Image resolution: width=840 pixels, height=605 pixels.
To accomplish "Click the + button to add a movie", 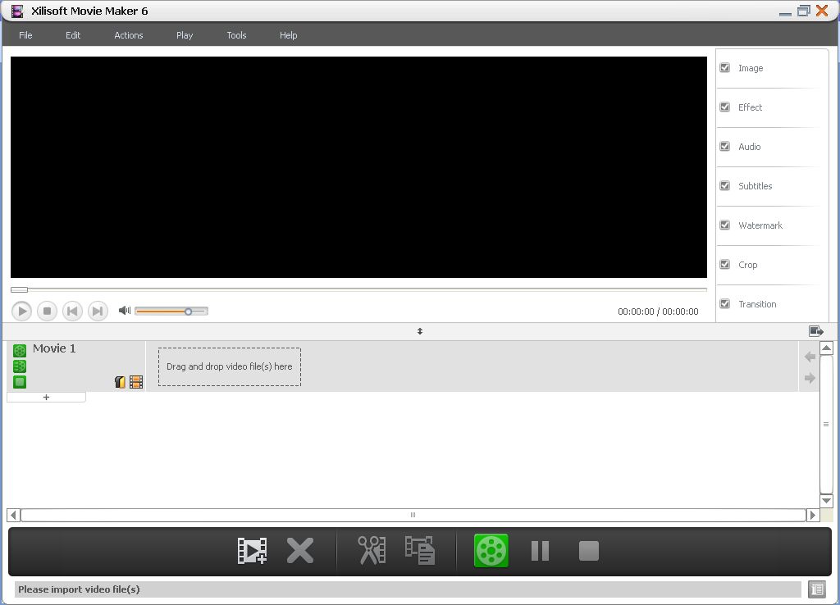I will tap(46, 397).
